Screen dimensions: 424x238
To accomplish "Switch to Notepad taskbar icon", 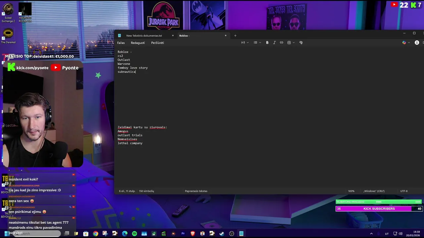I will click(241, 233).
